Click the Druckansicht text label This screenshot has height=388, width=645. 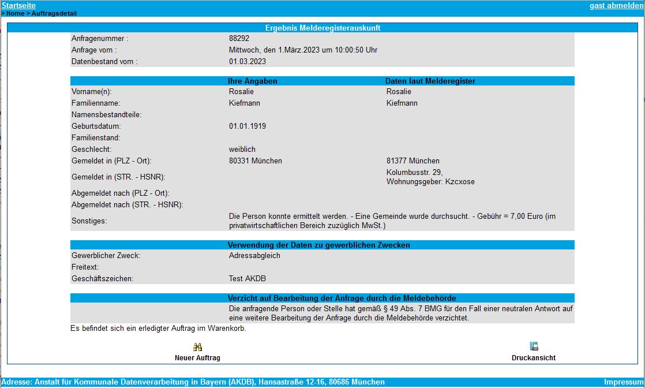pos(534,358)
